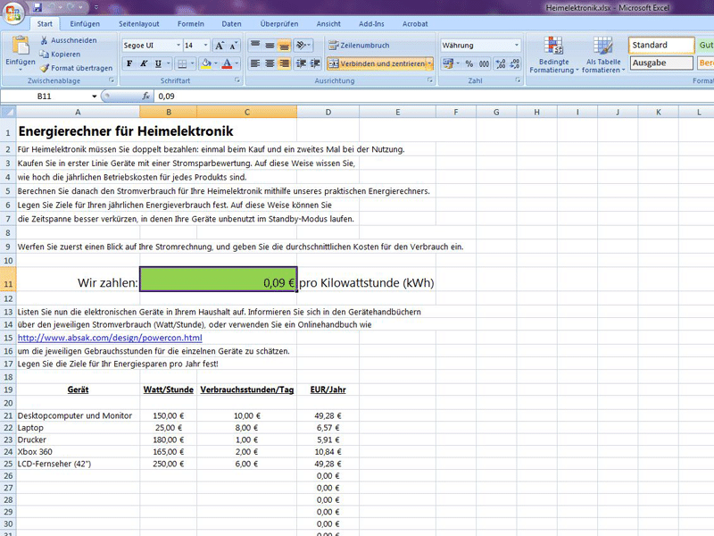Add a decimal place
This screenshot has width=714, height=536.
pyautogui.click(x=501, y=63)
